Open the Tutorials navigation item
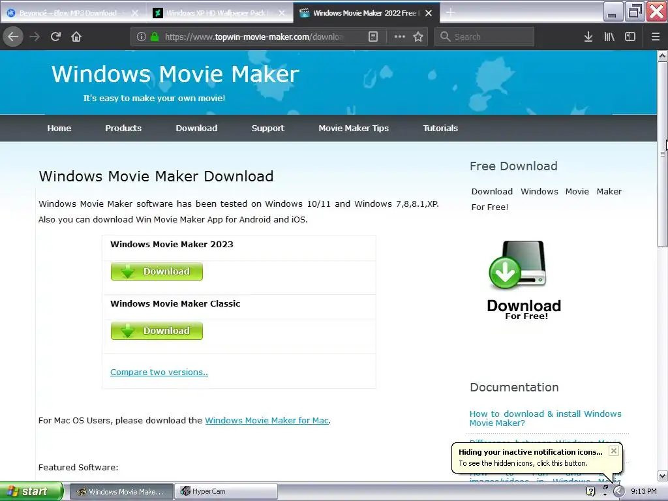 click(x=440, y=129)
